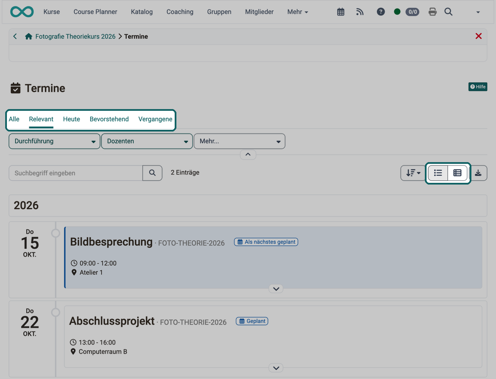Open the RSS feed subscriptions icon

pyautogui.click(x=360, y=12)
